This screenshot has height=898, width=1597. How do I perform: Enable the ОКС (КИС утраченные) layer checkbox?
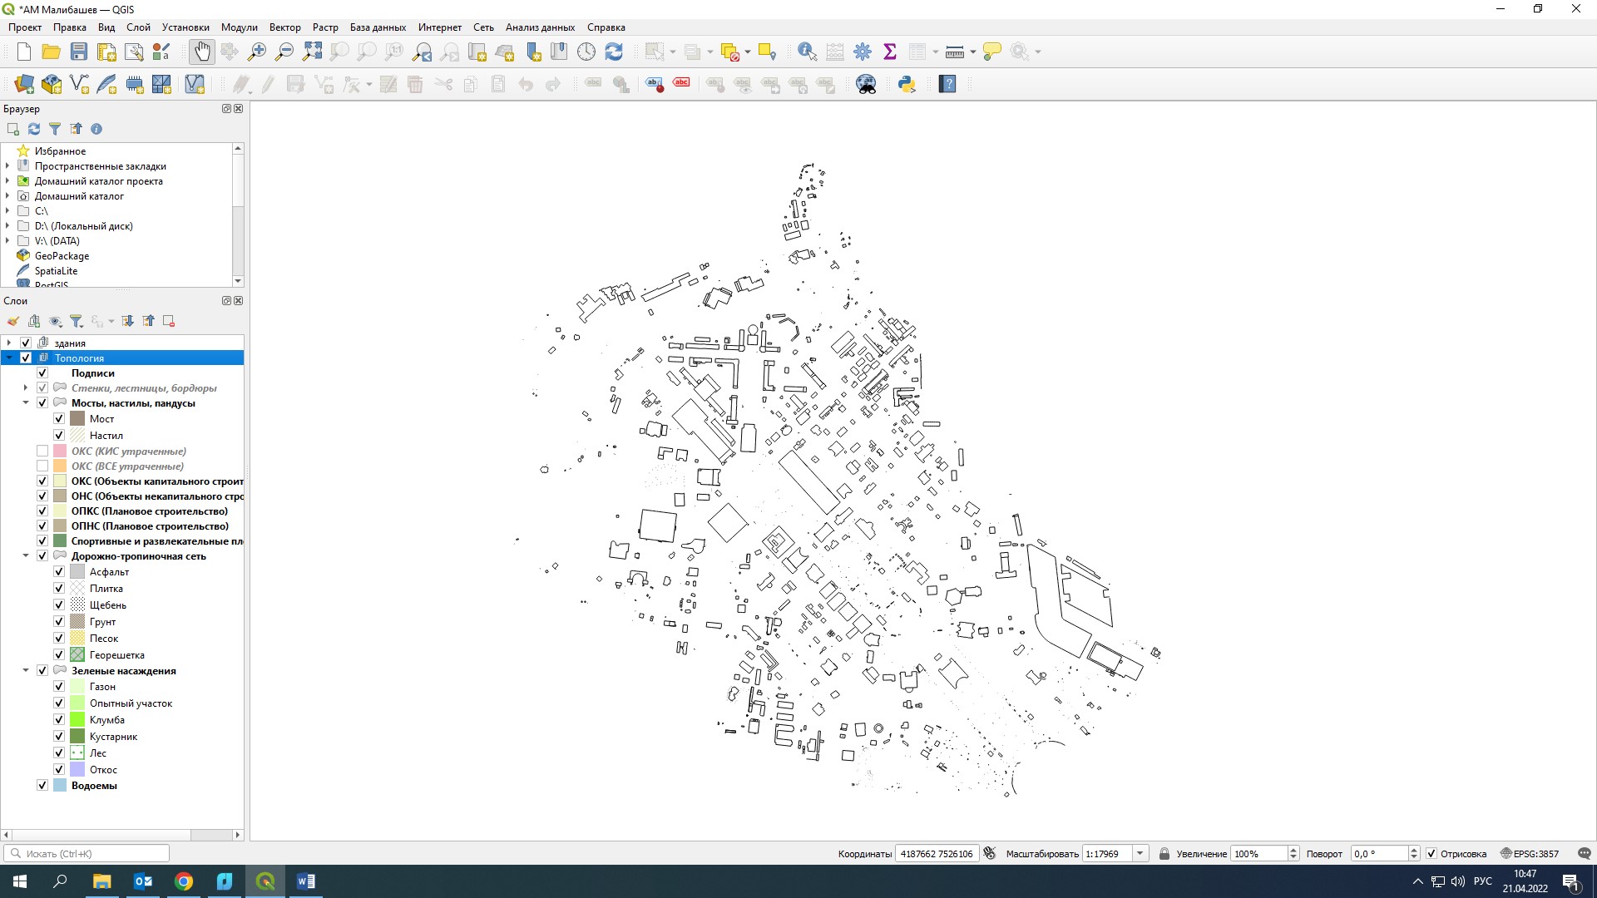coord(42,451)
